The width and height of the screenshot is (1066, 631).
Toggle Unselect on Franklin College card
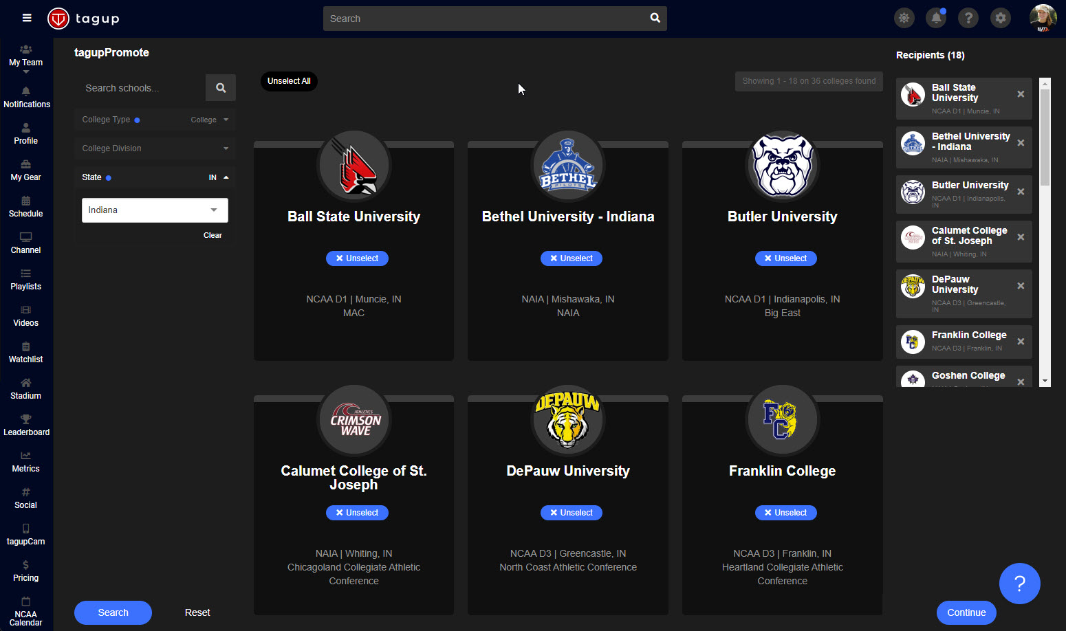[785, 513]
